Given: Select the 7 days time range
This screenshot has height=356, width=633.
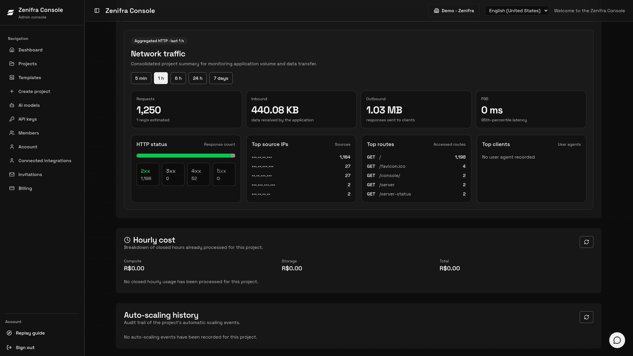Looking at the screenshot, I should pyautogui.click(x=221, y=78).
